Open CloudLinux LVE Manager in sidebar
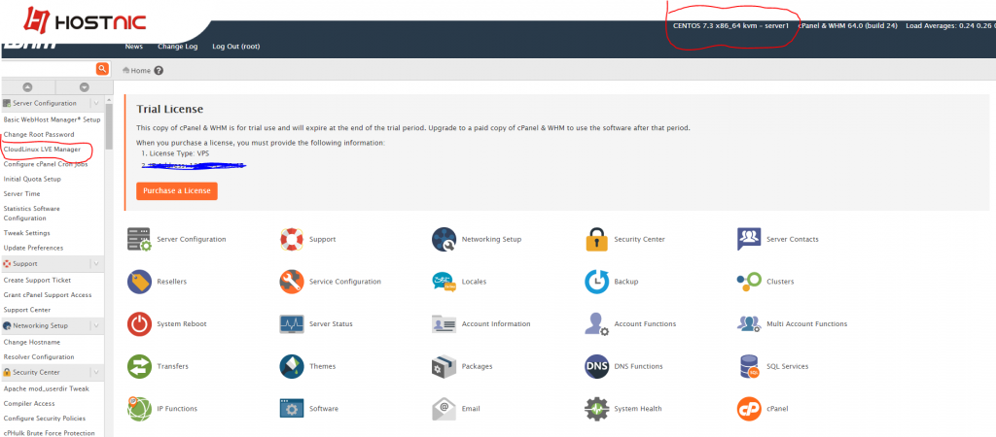 [42, 150]
